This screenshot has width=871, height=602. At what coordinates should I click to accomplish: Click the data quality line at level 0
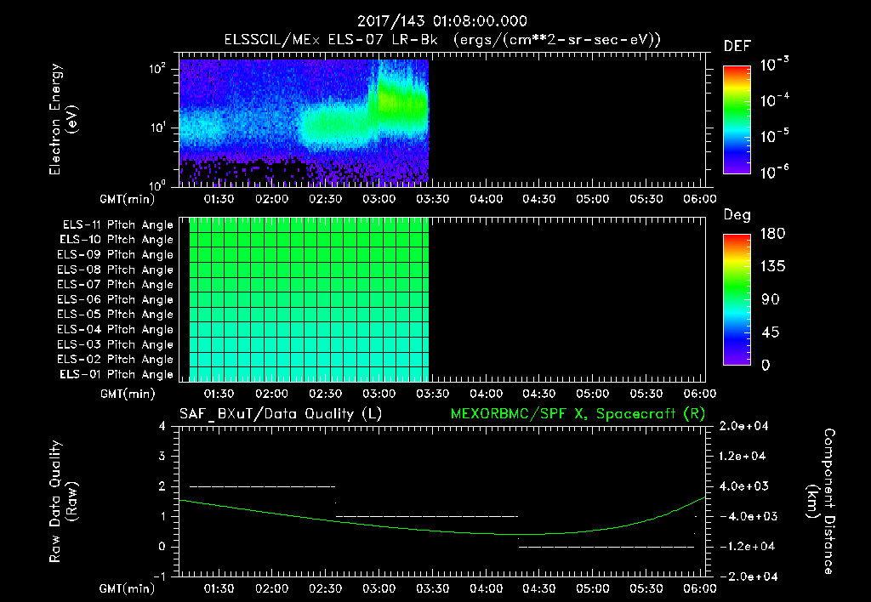[x=606, y=547]
